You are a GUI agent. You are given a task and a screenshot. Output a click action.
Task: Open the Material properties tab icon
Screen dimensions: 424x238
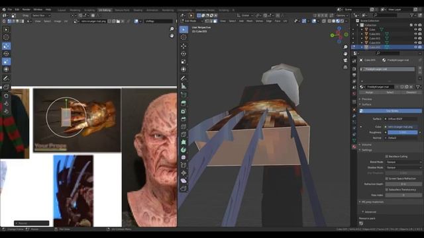354,147
